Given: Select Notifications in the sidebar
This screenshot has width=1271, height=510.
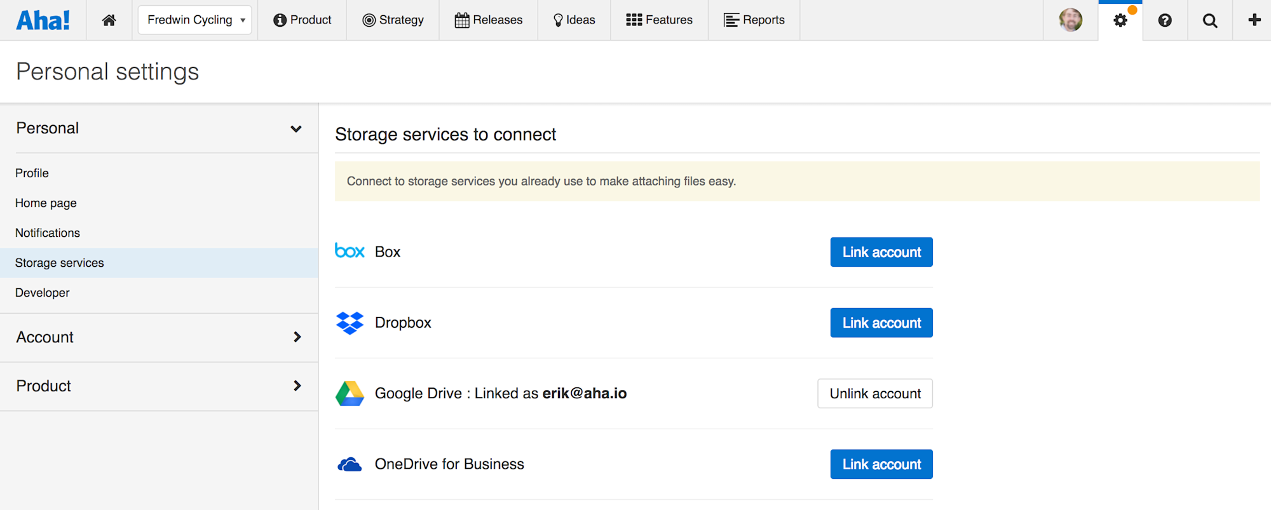Looking at the screenshot, I should point(48,233).
